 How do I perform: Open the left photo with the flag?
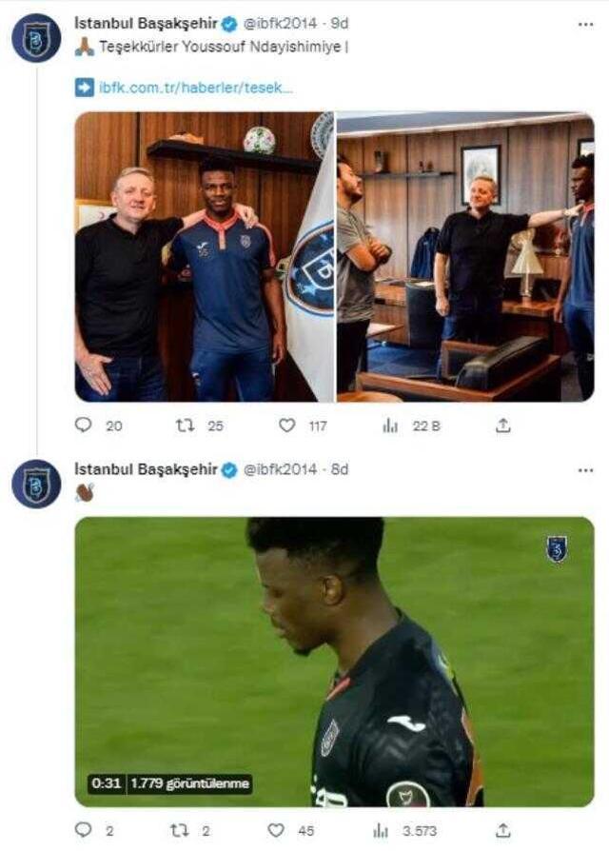[205, 257]
